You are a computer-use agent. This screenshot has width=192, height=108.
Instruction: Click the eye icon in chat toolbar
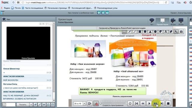(44, 105)
